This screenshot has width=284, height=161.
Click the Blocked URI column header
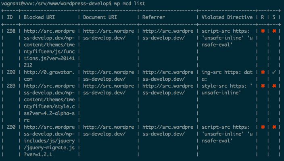point(39,17)
